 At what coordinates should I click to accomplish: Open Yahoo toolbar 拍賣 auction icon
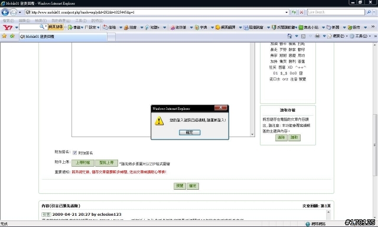pyautogui.click(x=126, y=27)
